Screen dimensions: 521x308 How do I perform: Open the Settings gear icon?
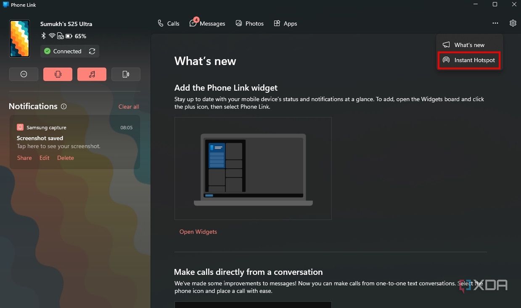coord(513,23)
